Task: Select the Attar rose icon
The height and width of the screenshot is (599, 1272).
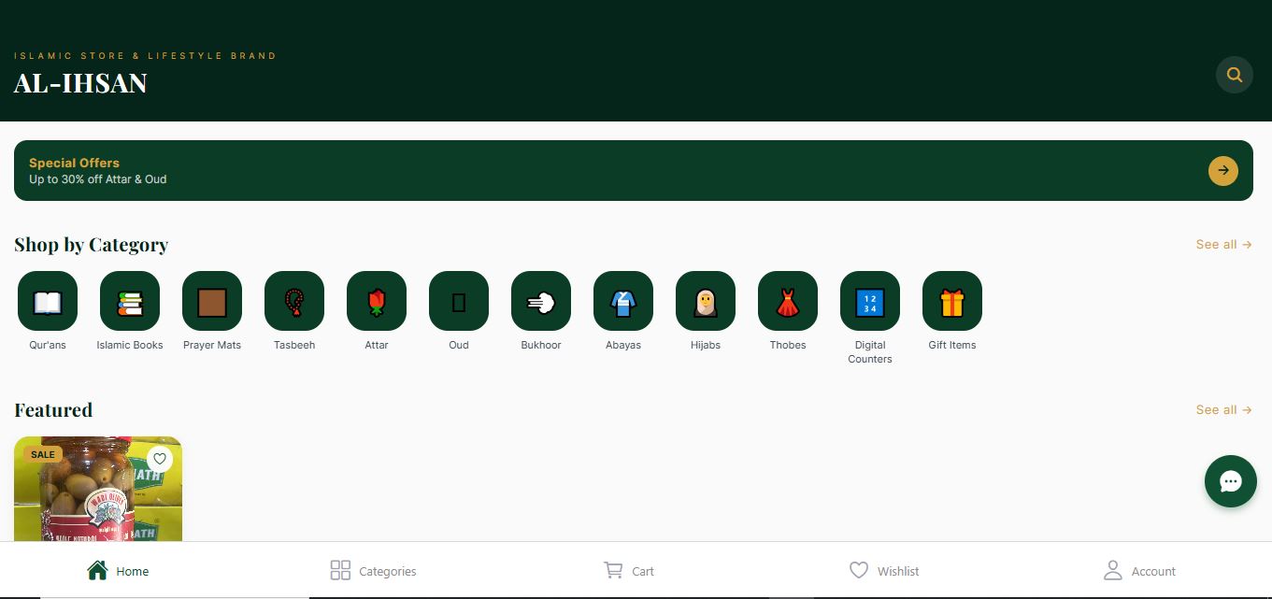Action: pyautogui.click(x=377, y=301)
